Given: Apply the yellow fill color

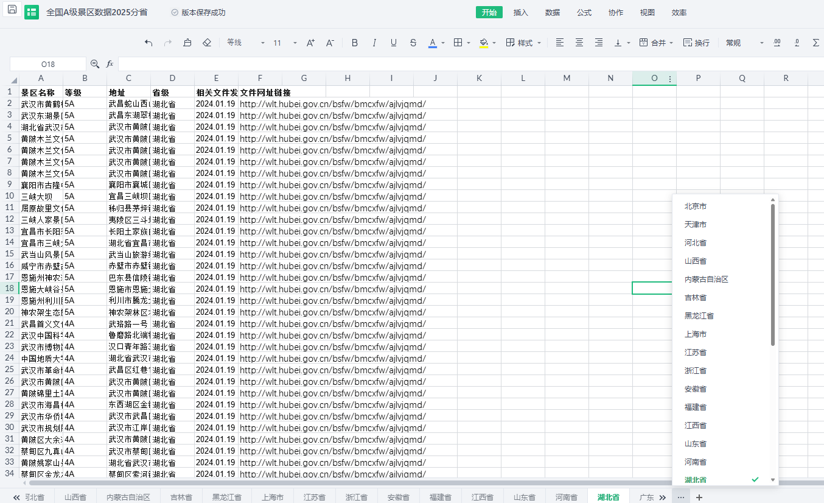Looking at the screenshot, I should [484, 43].
